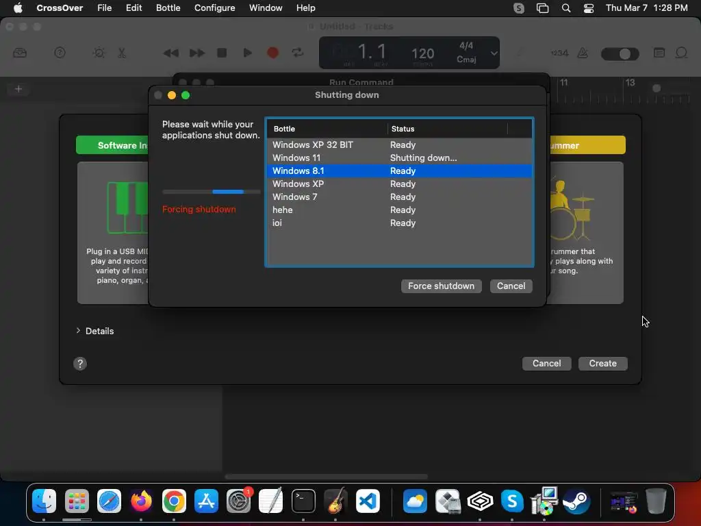Toggle the GarageBand Count-in 1234 button
The image size is (701, 526).
tap(559, 53)
